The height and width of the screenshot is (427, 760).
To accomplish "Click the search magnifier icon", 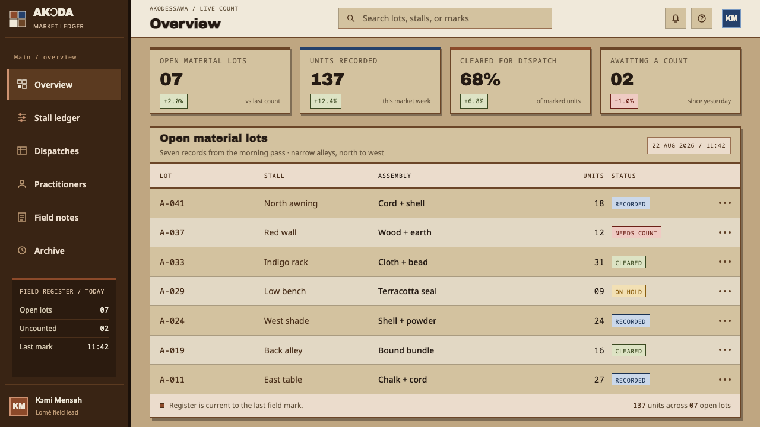I will (351, 18).
